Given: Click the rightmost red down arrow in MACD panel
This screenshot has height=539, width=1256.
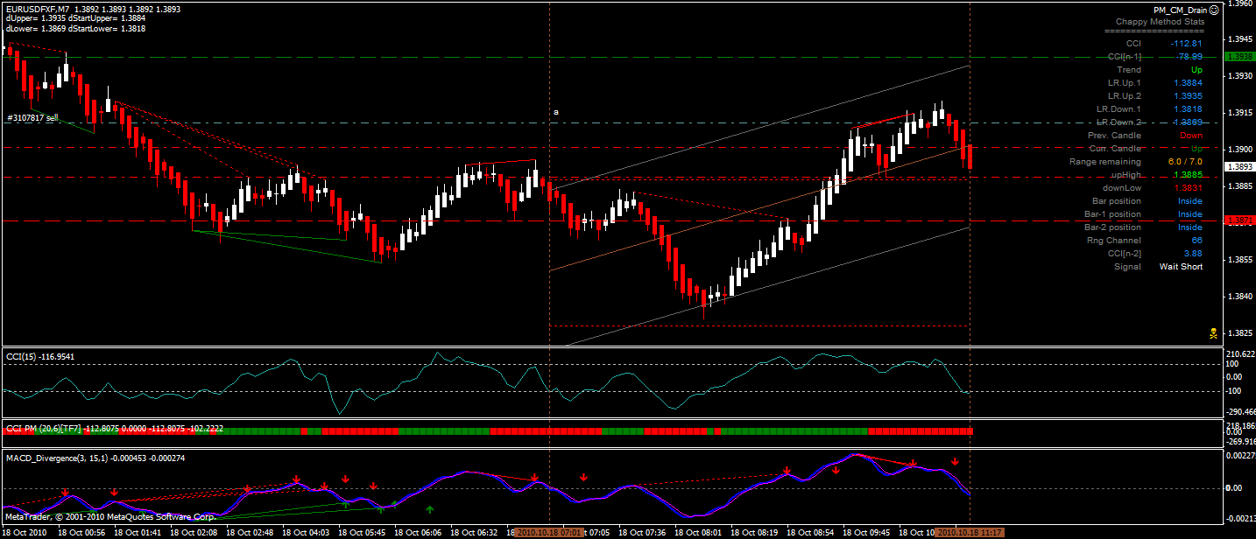Looking at the screenshot, I should [x=955, y=461].
